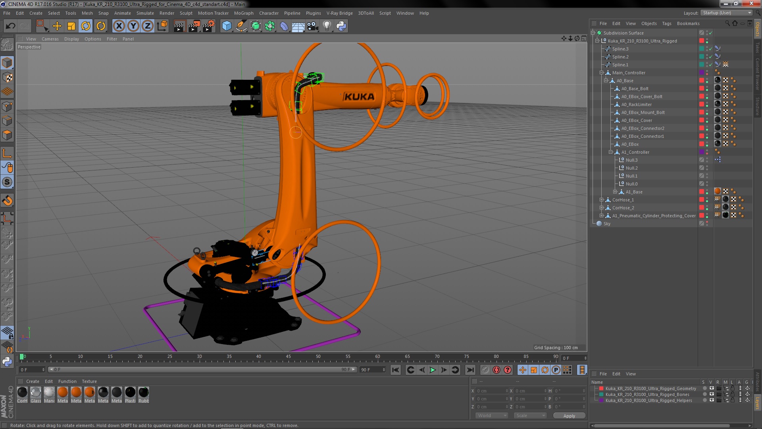Toggle View for Rigged_Helpers layer
Screen dimensions: 762x429
[x=712, y=400]
